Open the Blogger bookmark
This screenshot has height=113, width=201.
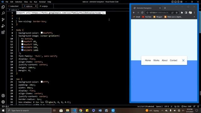click(x=158, y=17)
